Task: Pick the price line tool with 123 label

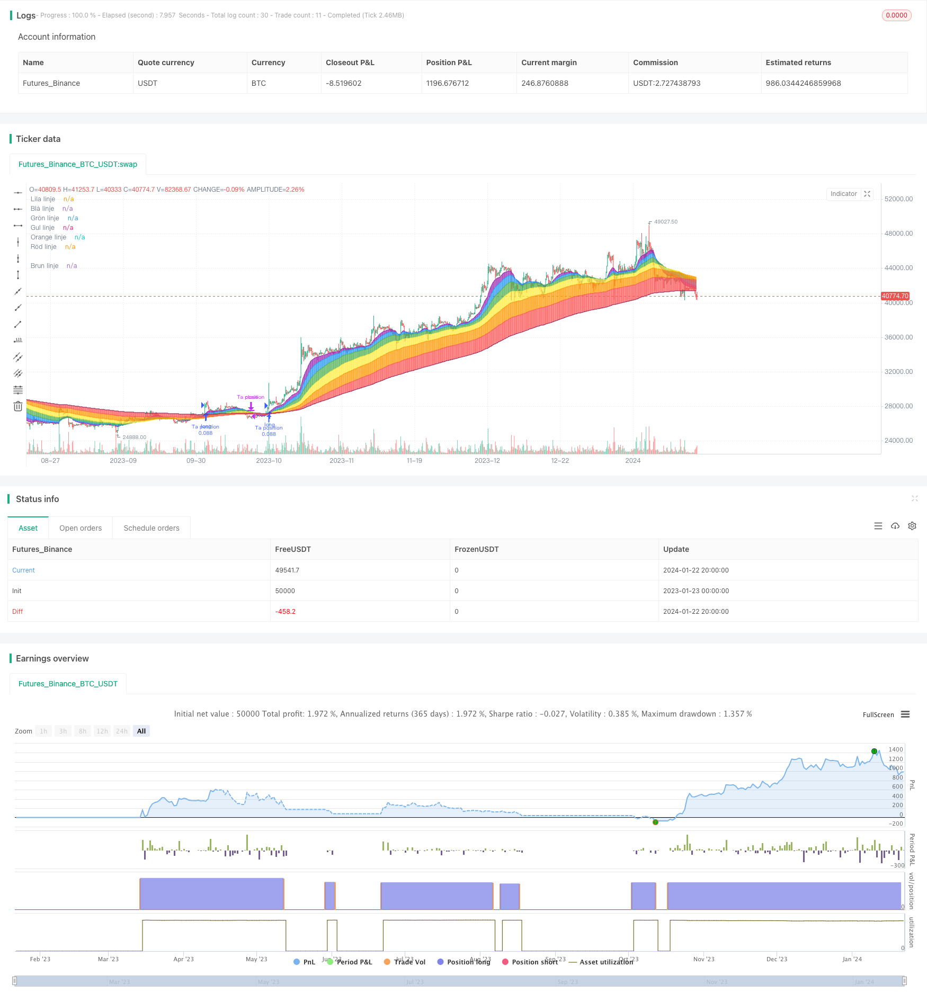Action: pyautogui.click(x=18, y=341)
